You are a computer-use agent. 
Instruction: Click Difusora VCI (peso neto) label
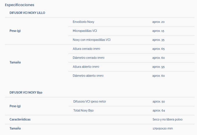89,101
